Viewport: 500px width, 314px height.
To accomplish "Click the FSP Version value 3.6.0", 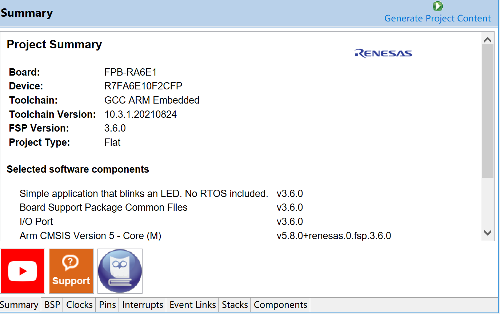I will click(115, 128).
